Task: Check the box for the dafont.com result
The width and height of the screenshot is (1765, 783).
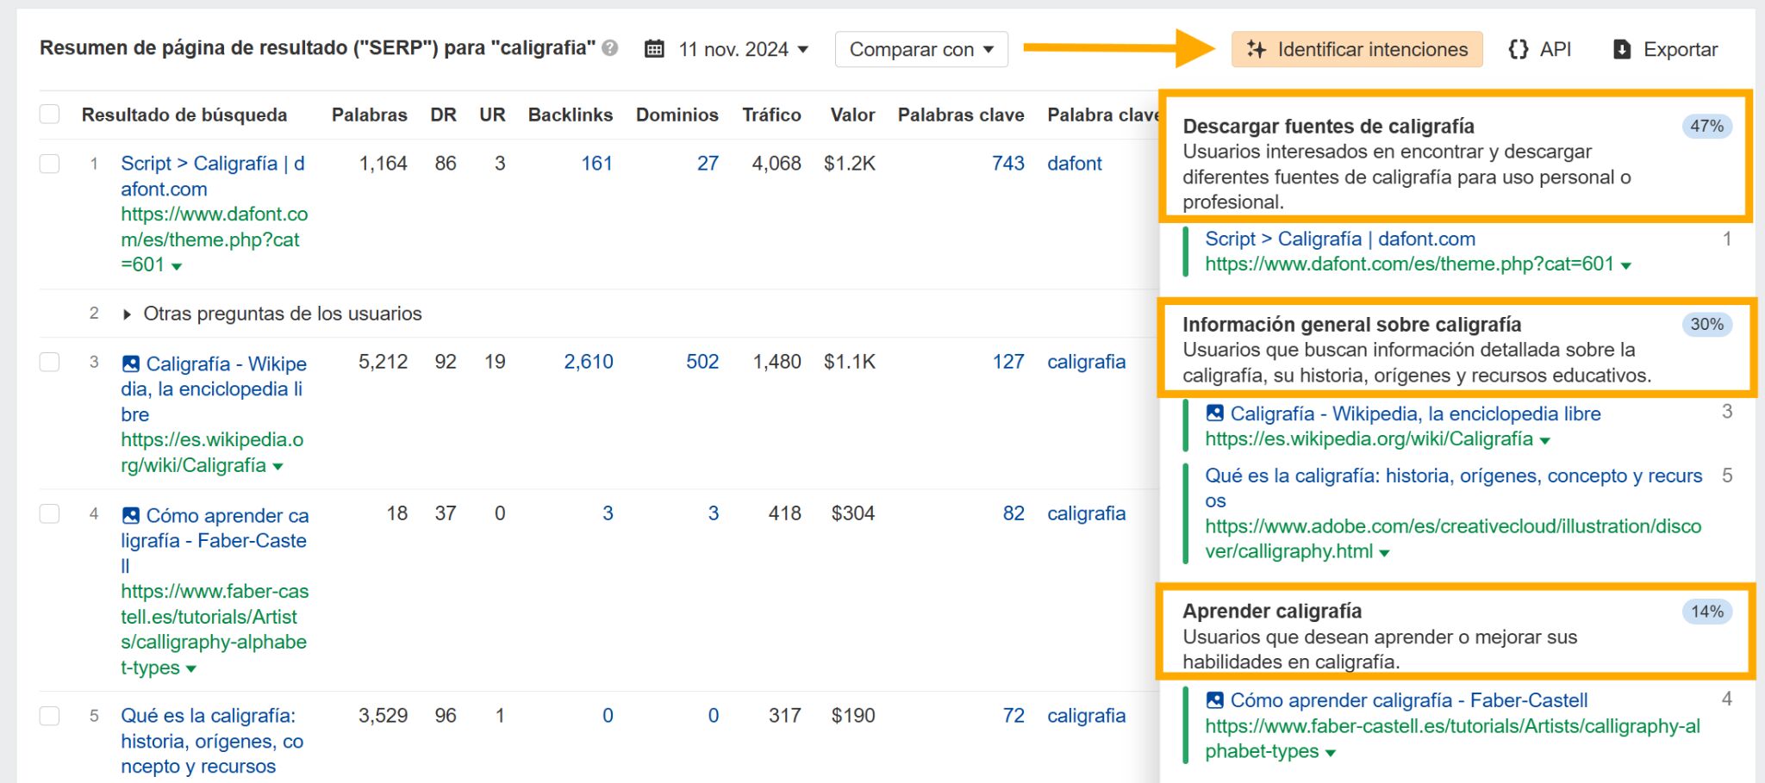Action: click(x=50, y=164)
